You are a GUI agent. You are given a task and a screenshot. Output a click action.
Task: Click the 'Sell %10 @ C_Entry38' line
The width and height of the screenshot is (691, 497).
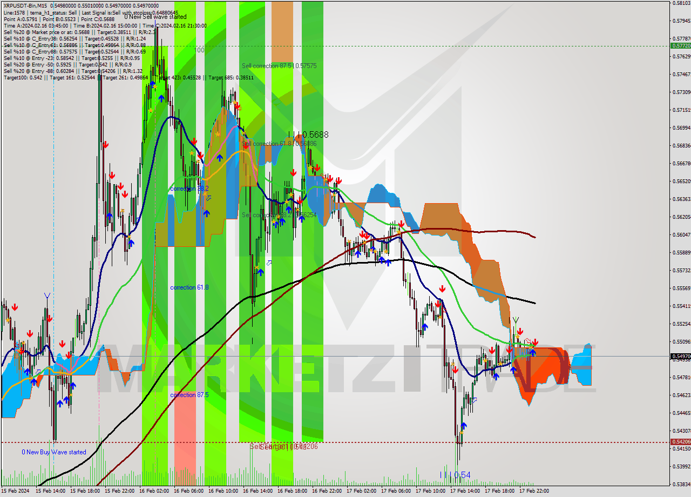(75, 38)
